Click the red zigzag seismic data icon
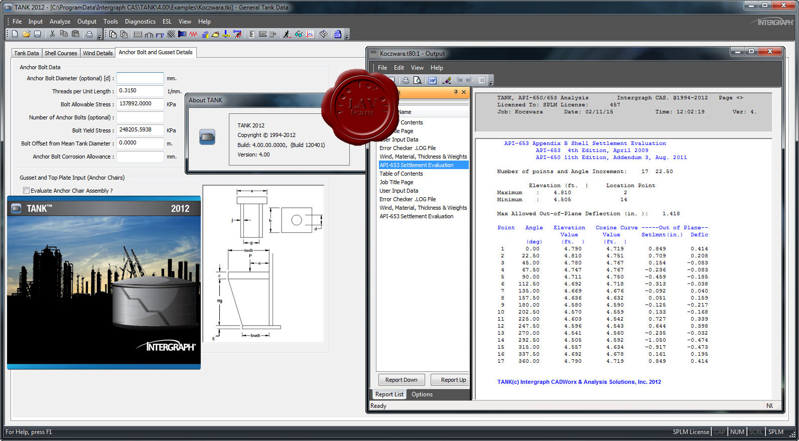Screen dimensions: 799x441 click(193, 34)
